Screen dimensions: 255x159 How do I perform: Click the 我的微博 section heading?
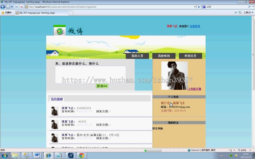coord(57,99)
